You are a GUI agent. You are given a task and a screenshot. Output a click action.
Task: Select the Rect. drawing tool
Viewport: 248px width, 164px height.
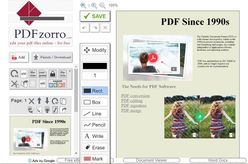pos(95,91)
